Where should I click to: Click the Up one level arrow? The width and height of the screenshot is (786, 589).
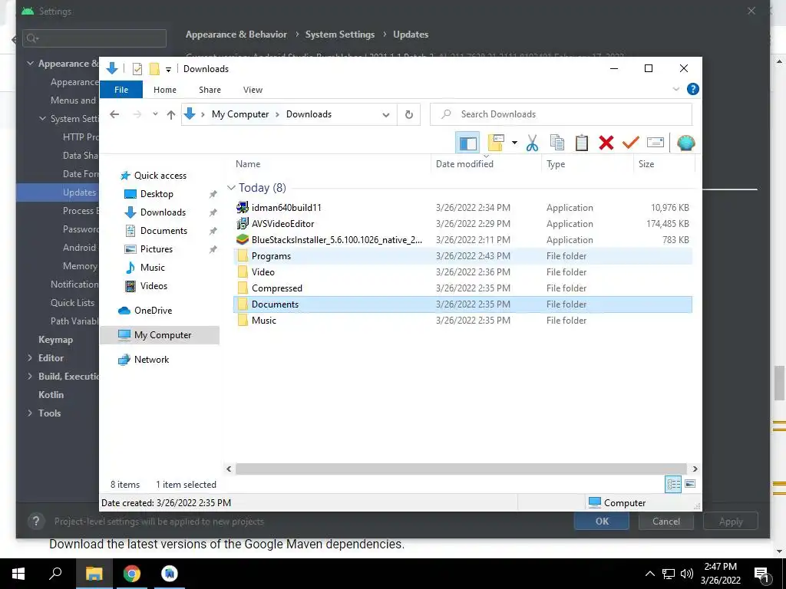(171, 115)
